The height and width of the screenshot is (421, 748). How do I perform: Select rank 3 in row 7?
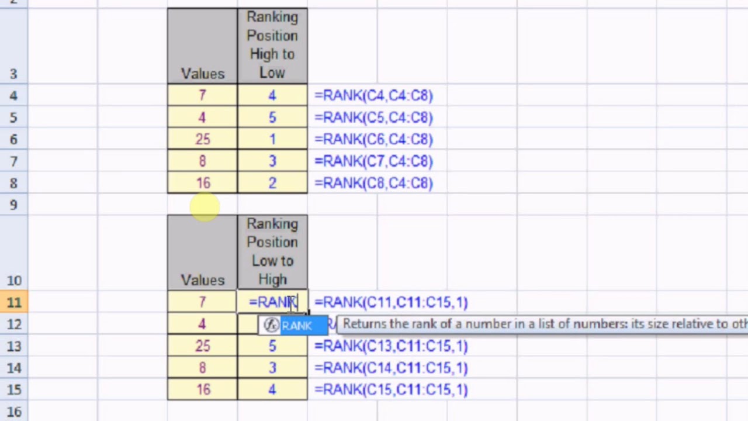tap(272, 161)
